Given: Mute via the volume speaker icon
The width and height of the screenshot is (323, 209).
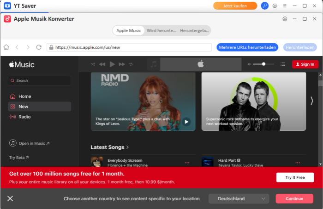Looking at the screenshot, I should coord(249,64).
